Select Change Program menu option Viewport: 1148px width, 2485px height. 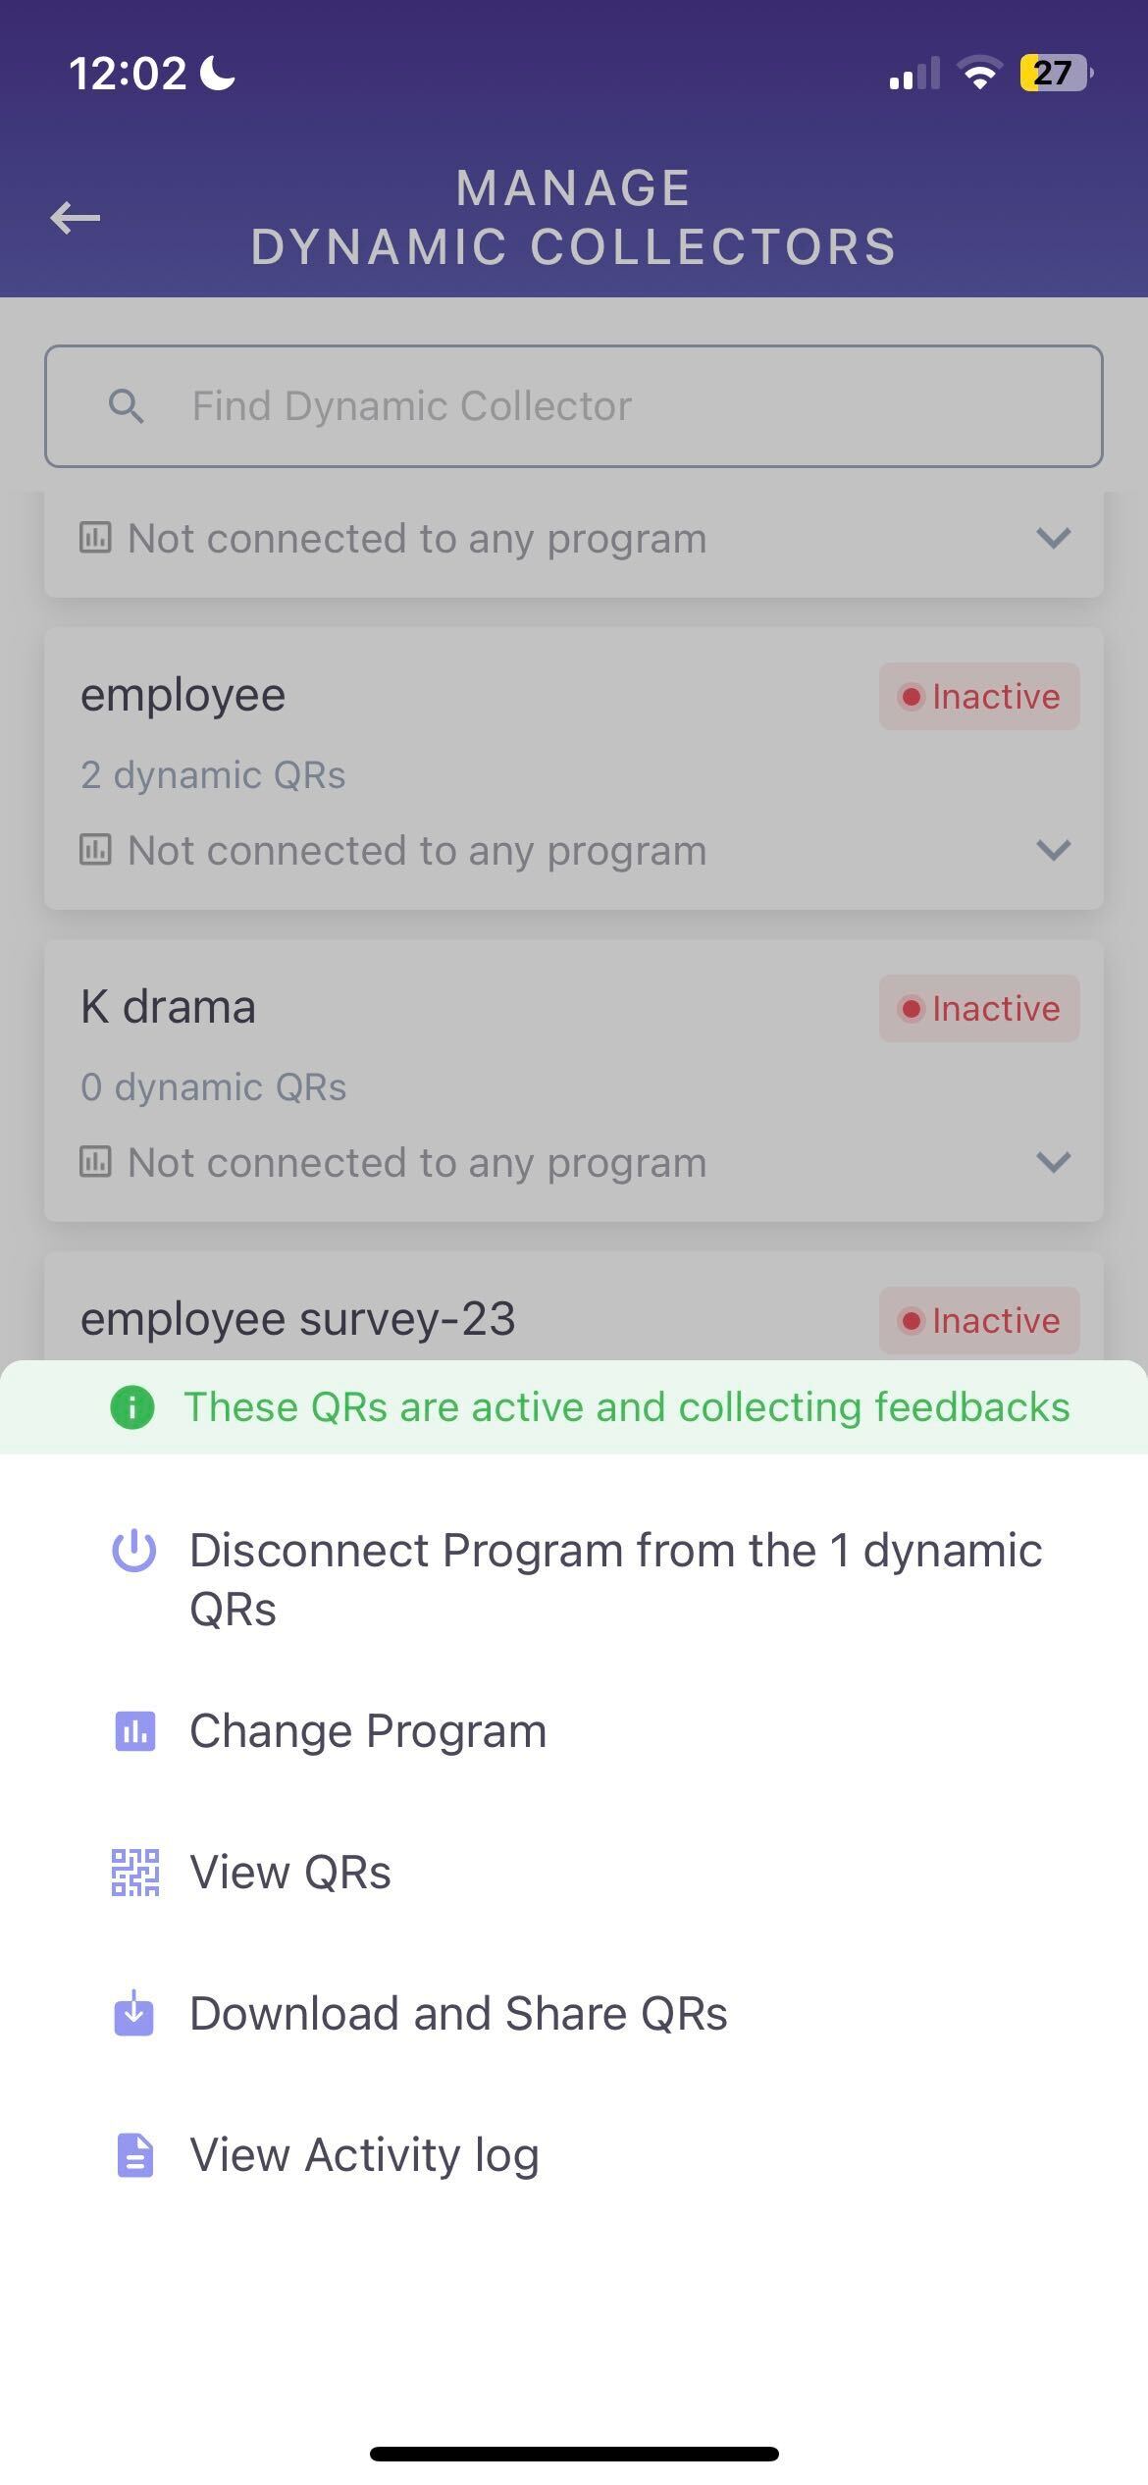click(x=368, y=1730)
